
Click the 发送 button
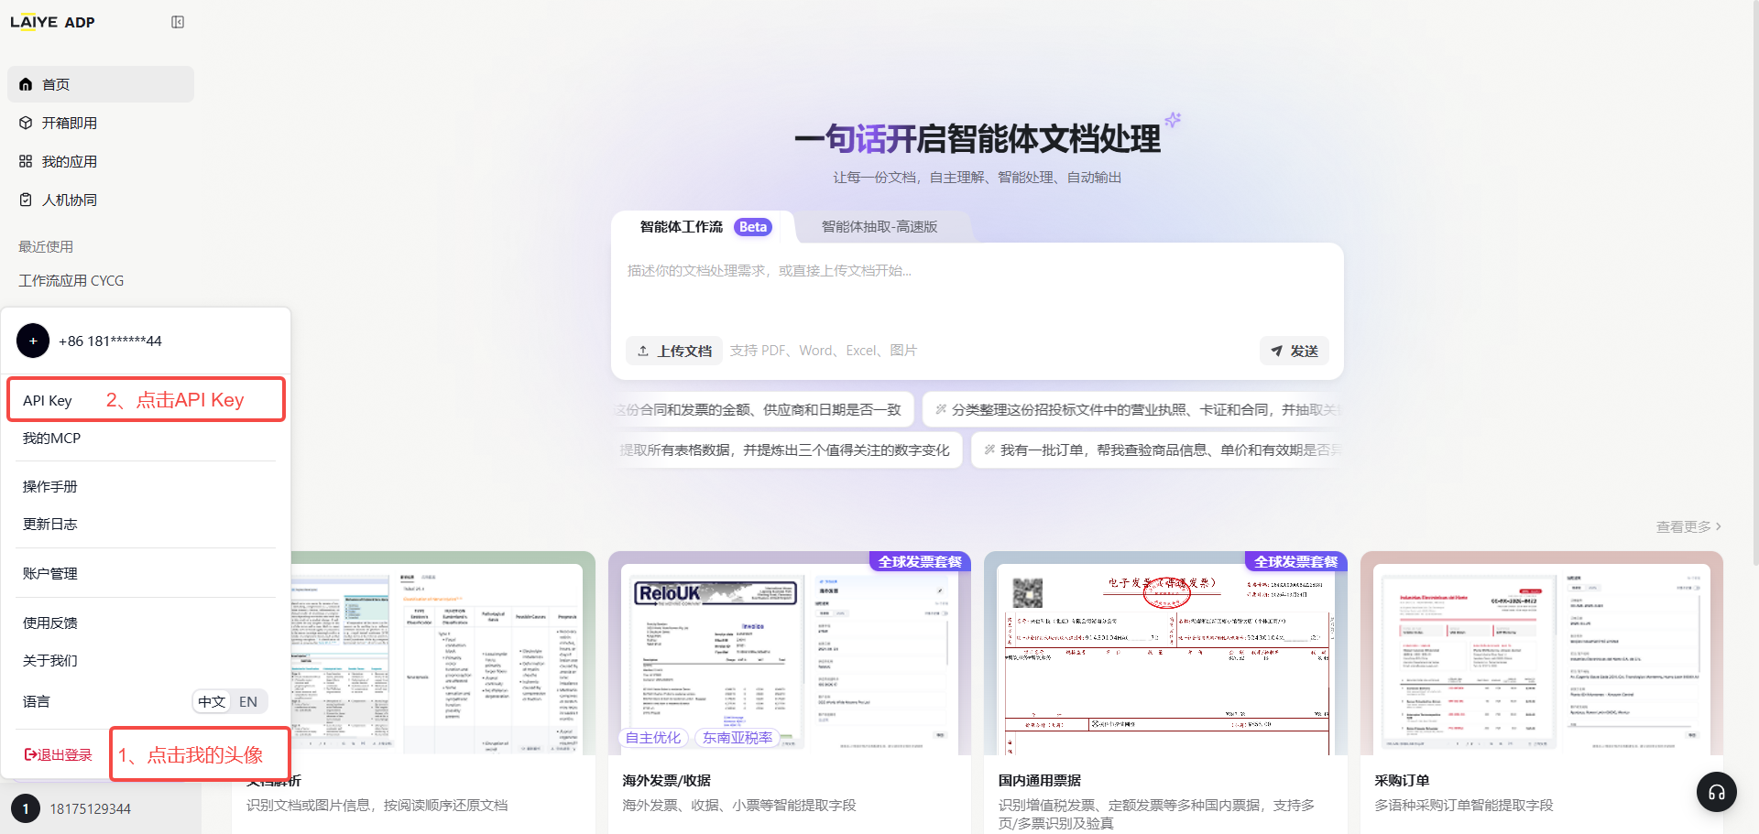click(1294, 351)
